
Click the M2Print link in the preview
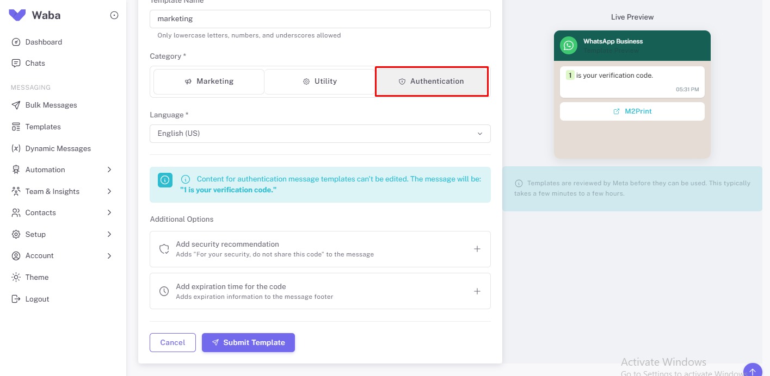[633, 111]
